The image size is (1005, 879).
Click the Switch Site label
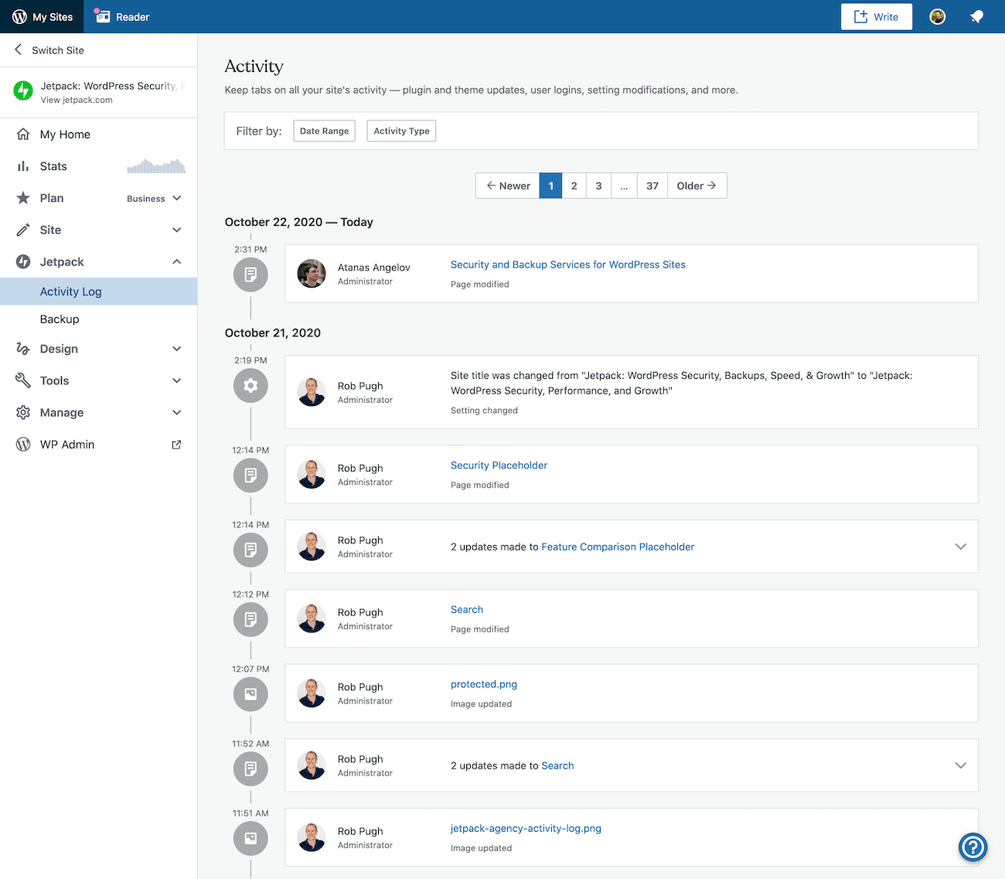tap(58, 50)
